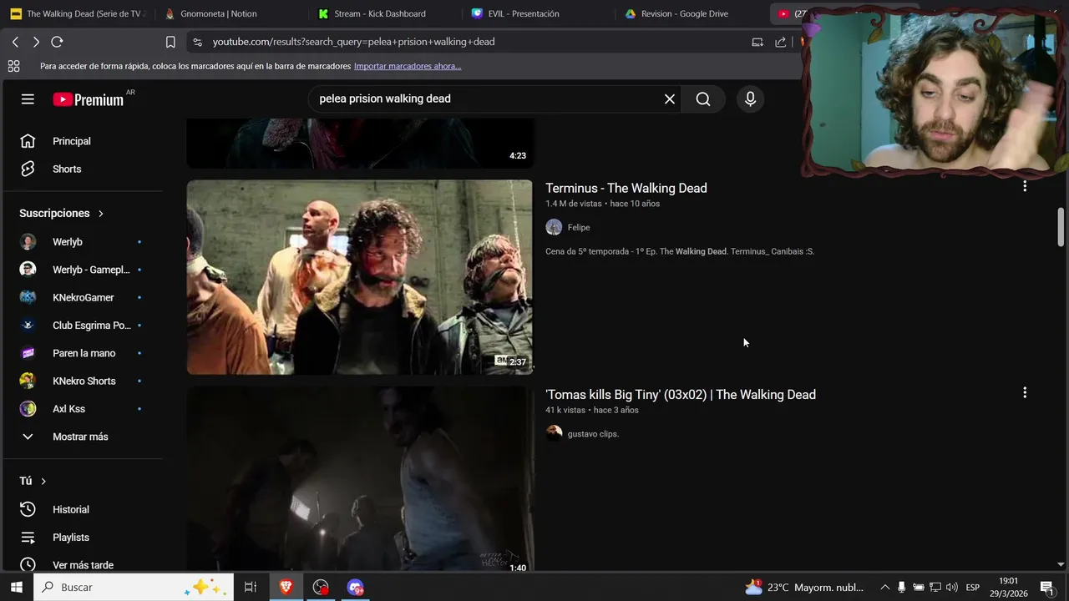
Task: Click the taskbar volume speaker icon
Action: [x=951, y=588]
